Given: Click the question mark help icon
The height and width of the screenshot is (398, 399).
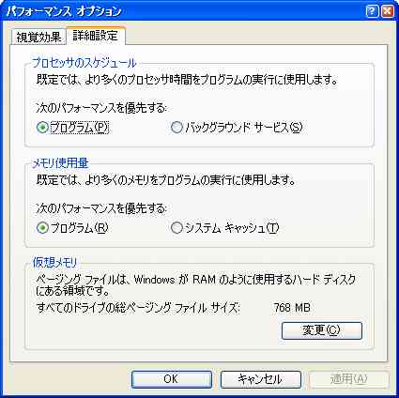Looking at the screenshot, I should [372, 11].
